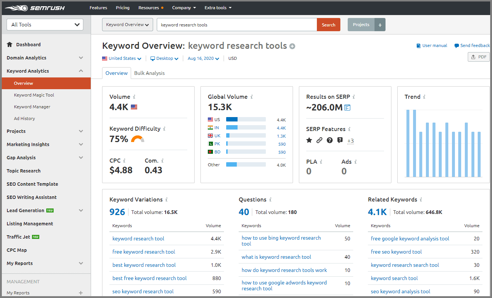Click the first bar in Trend chart
The image size is (492, 298).
tap(408, 143)
